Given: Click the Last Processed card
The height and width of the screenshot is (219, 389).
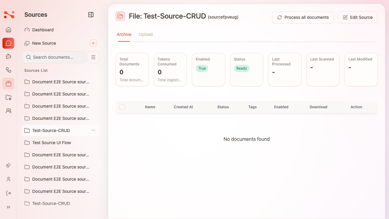Looking at the screenshot, I should [x=285, y=70].
